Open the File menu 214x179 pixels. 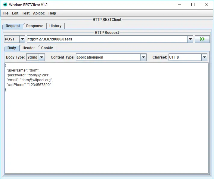coord(5,13)
